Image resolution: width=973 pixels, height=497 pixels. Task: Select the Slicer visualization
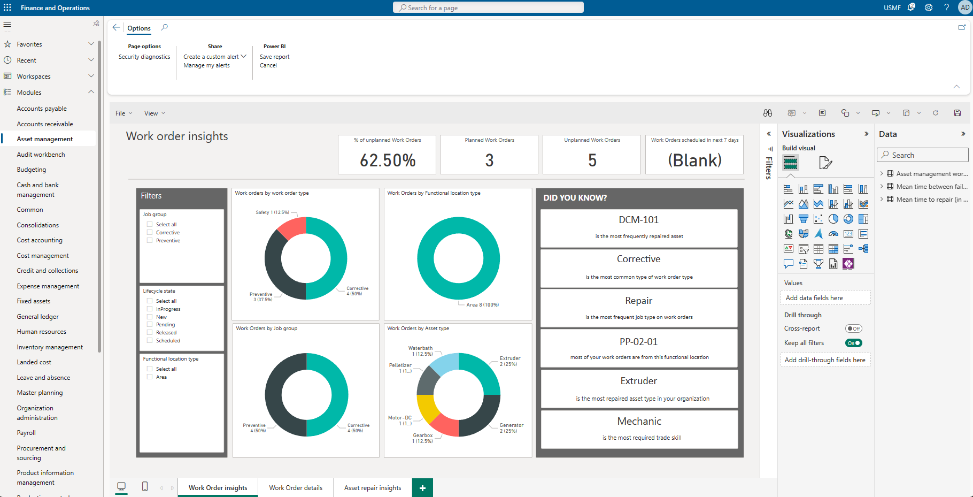tap(804, 249)
